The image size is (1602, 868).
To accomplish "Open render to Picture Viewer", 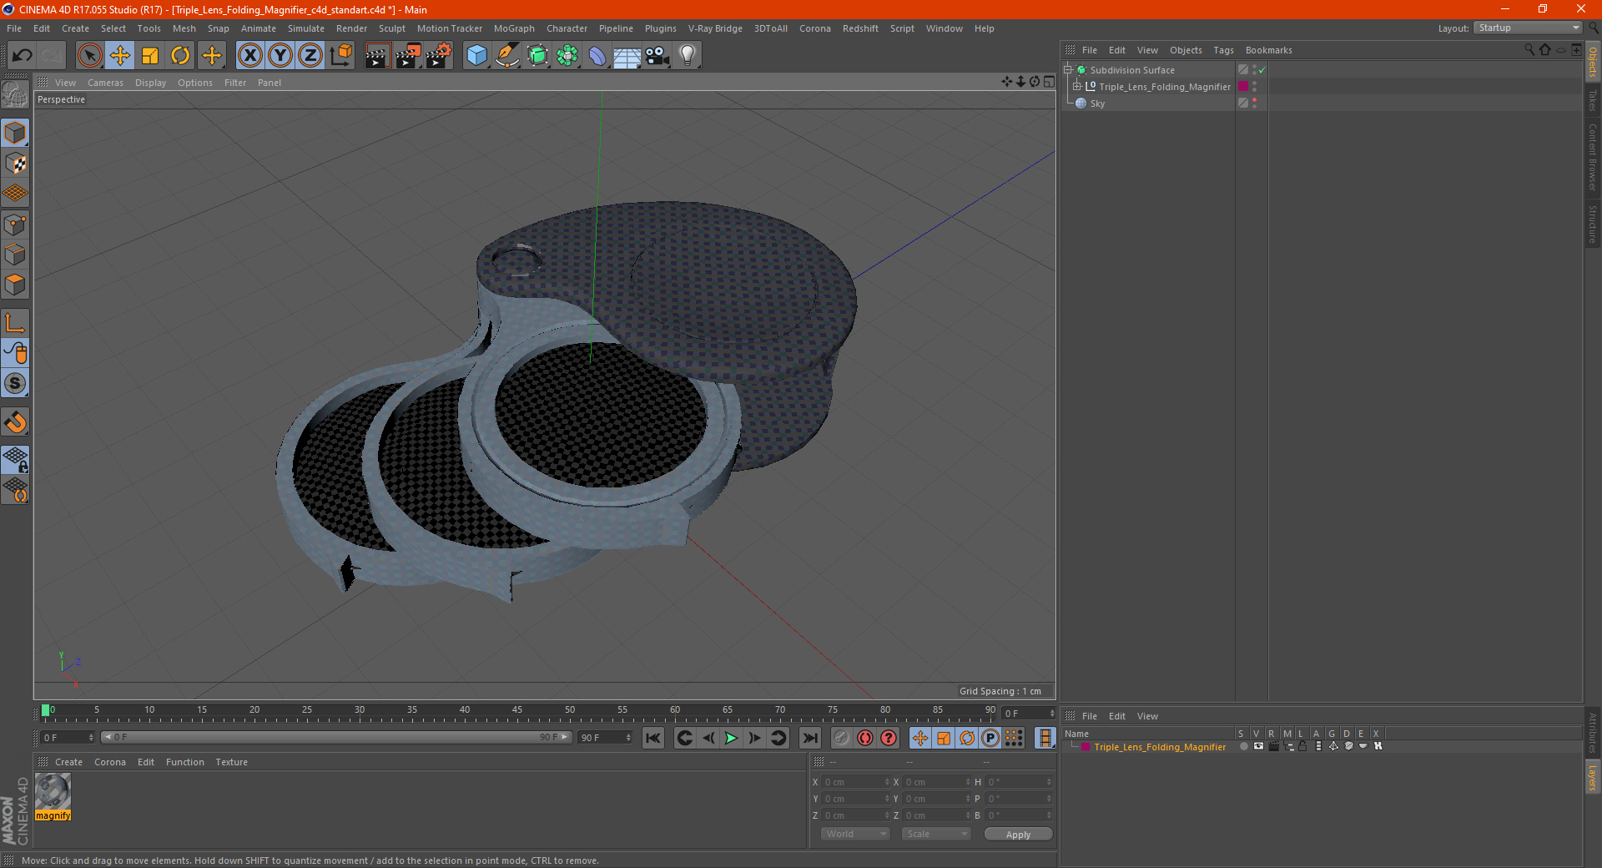I will (408, 56).
